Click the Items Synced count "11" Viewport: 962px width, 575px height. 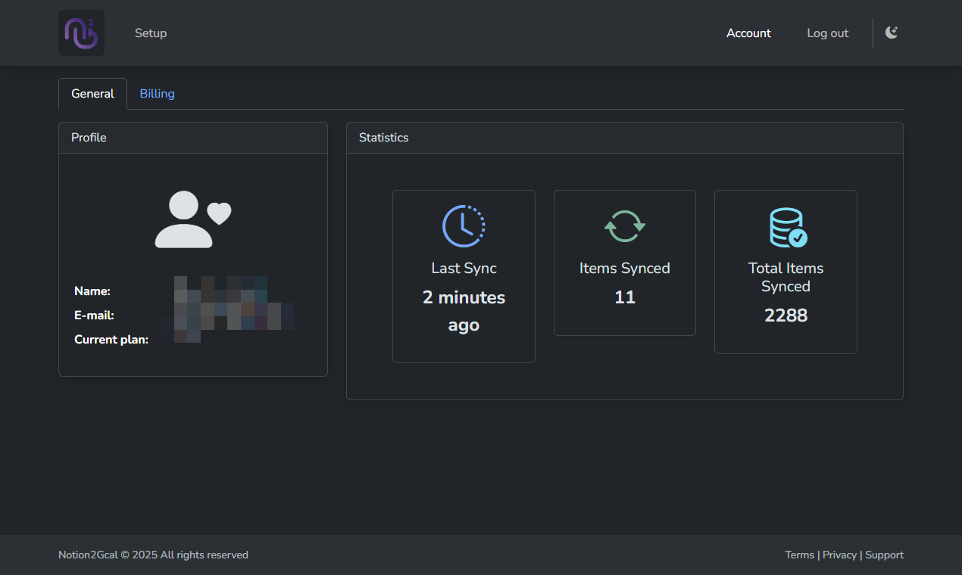pos(625,297)
